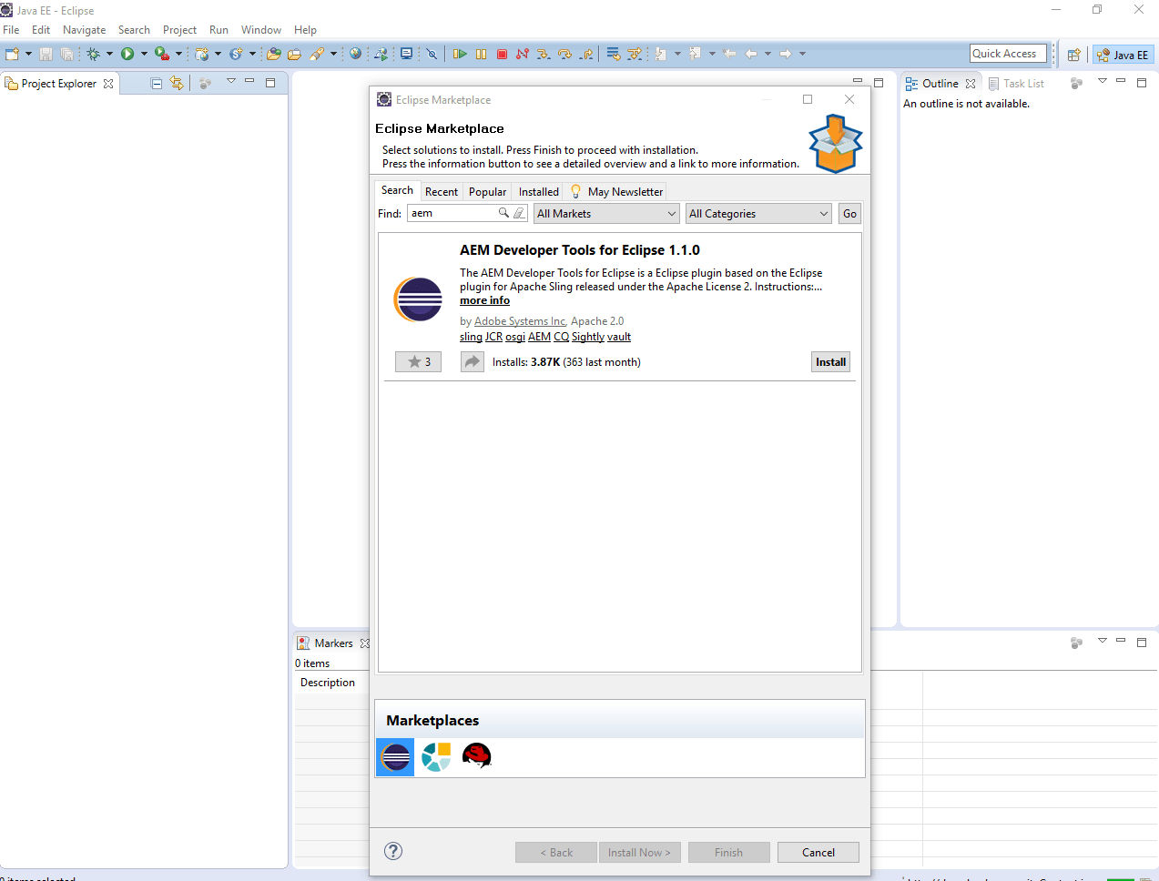Click the red Terminate square icon
1159x881 pixels.
pyautogui.click(x=502, y=55)
